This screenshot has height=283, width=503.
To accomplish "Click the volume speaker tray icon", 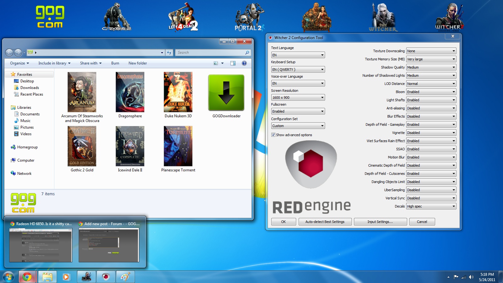I will [x=471, y=277].
